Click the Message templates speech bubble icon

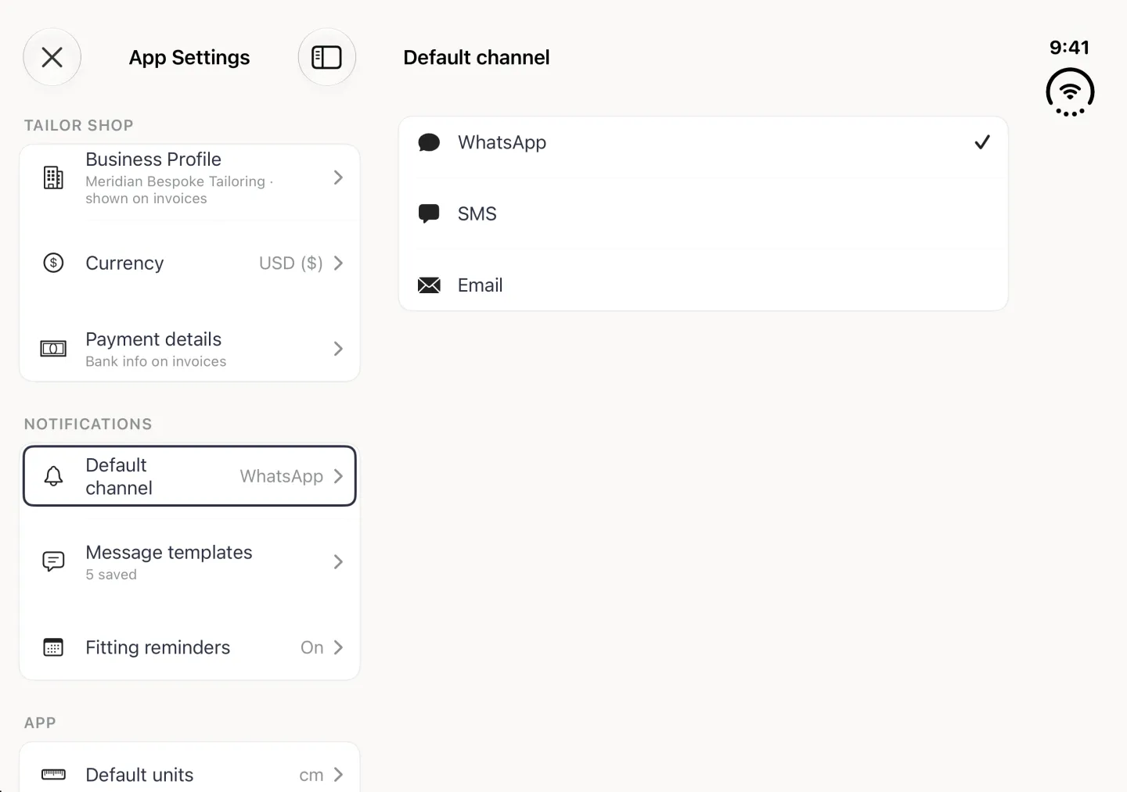(x=53, y=561)
